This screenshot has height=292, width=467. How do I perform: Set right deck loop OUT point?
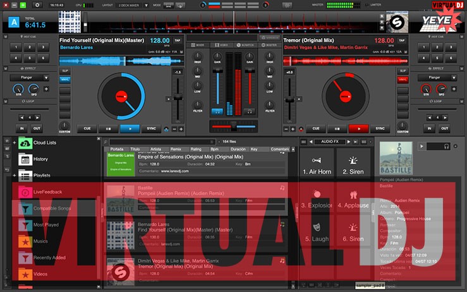click(444, 129)
